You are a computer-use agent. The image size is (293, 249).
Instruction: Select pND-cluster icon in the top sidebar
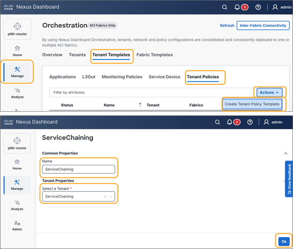pos(17,29)
